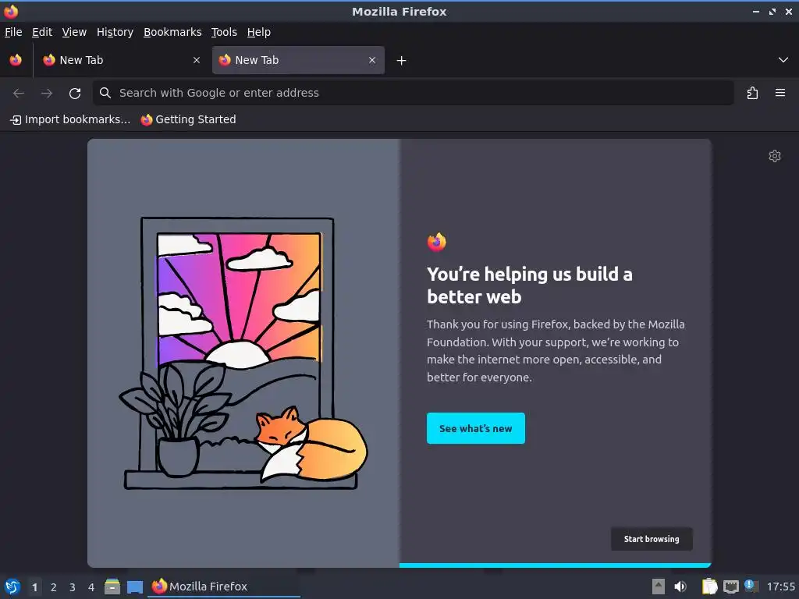799x599 pixels.
Task: Select Mozilla Firefox taskbar entry
Action: tap(224, 587)
